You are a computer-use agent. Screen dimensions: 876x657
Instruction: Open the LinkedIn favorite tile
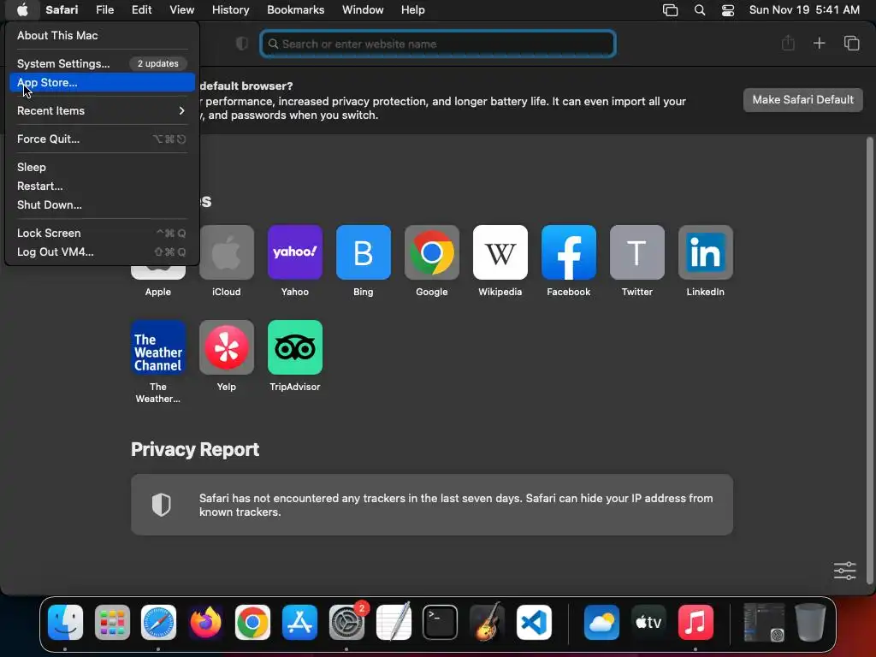706,252
